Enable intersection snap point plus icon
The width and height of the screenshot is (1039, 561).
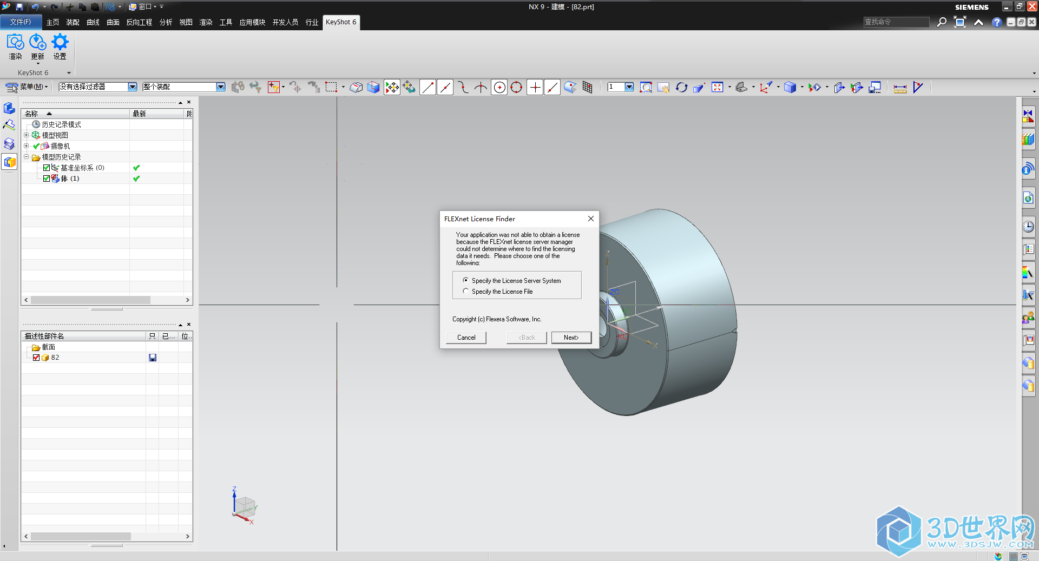pos(535,87)
